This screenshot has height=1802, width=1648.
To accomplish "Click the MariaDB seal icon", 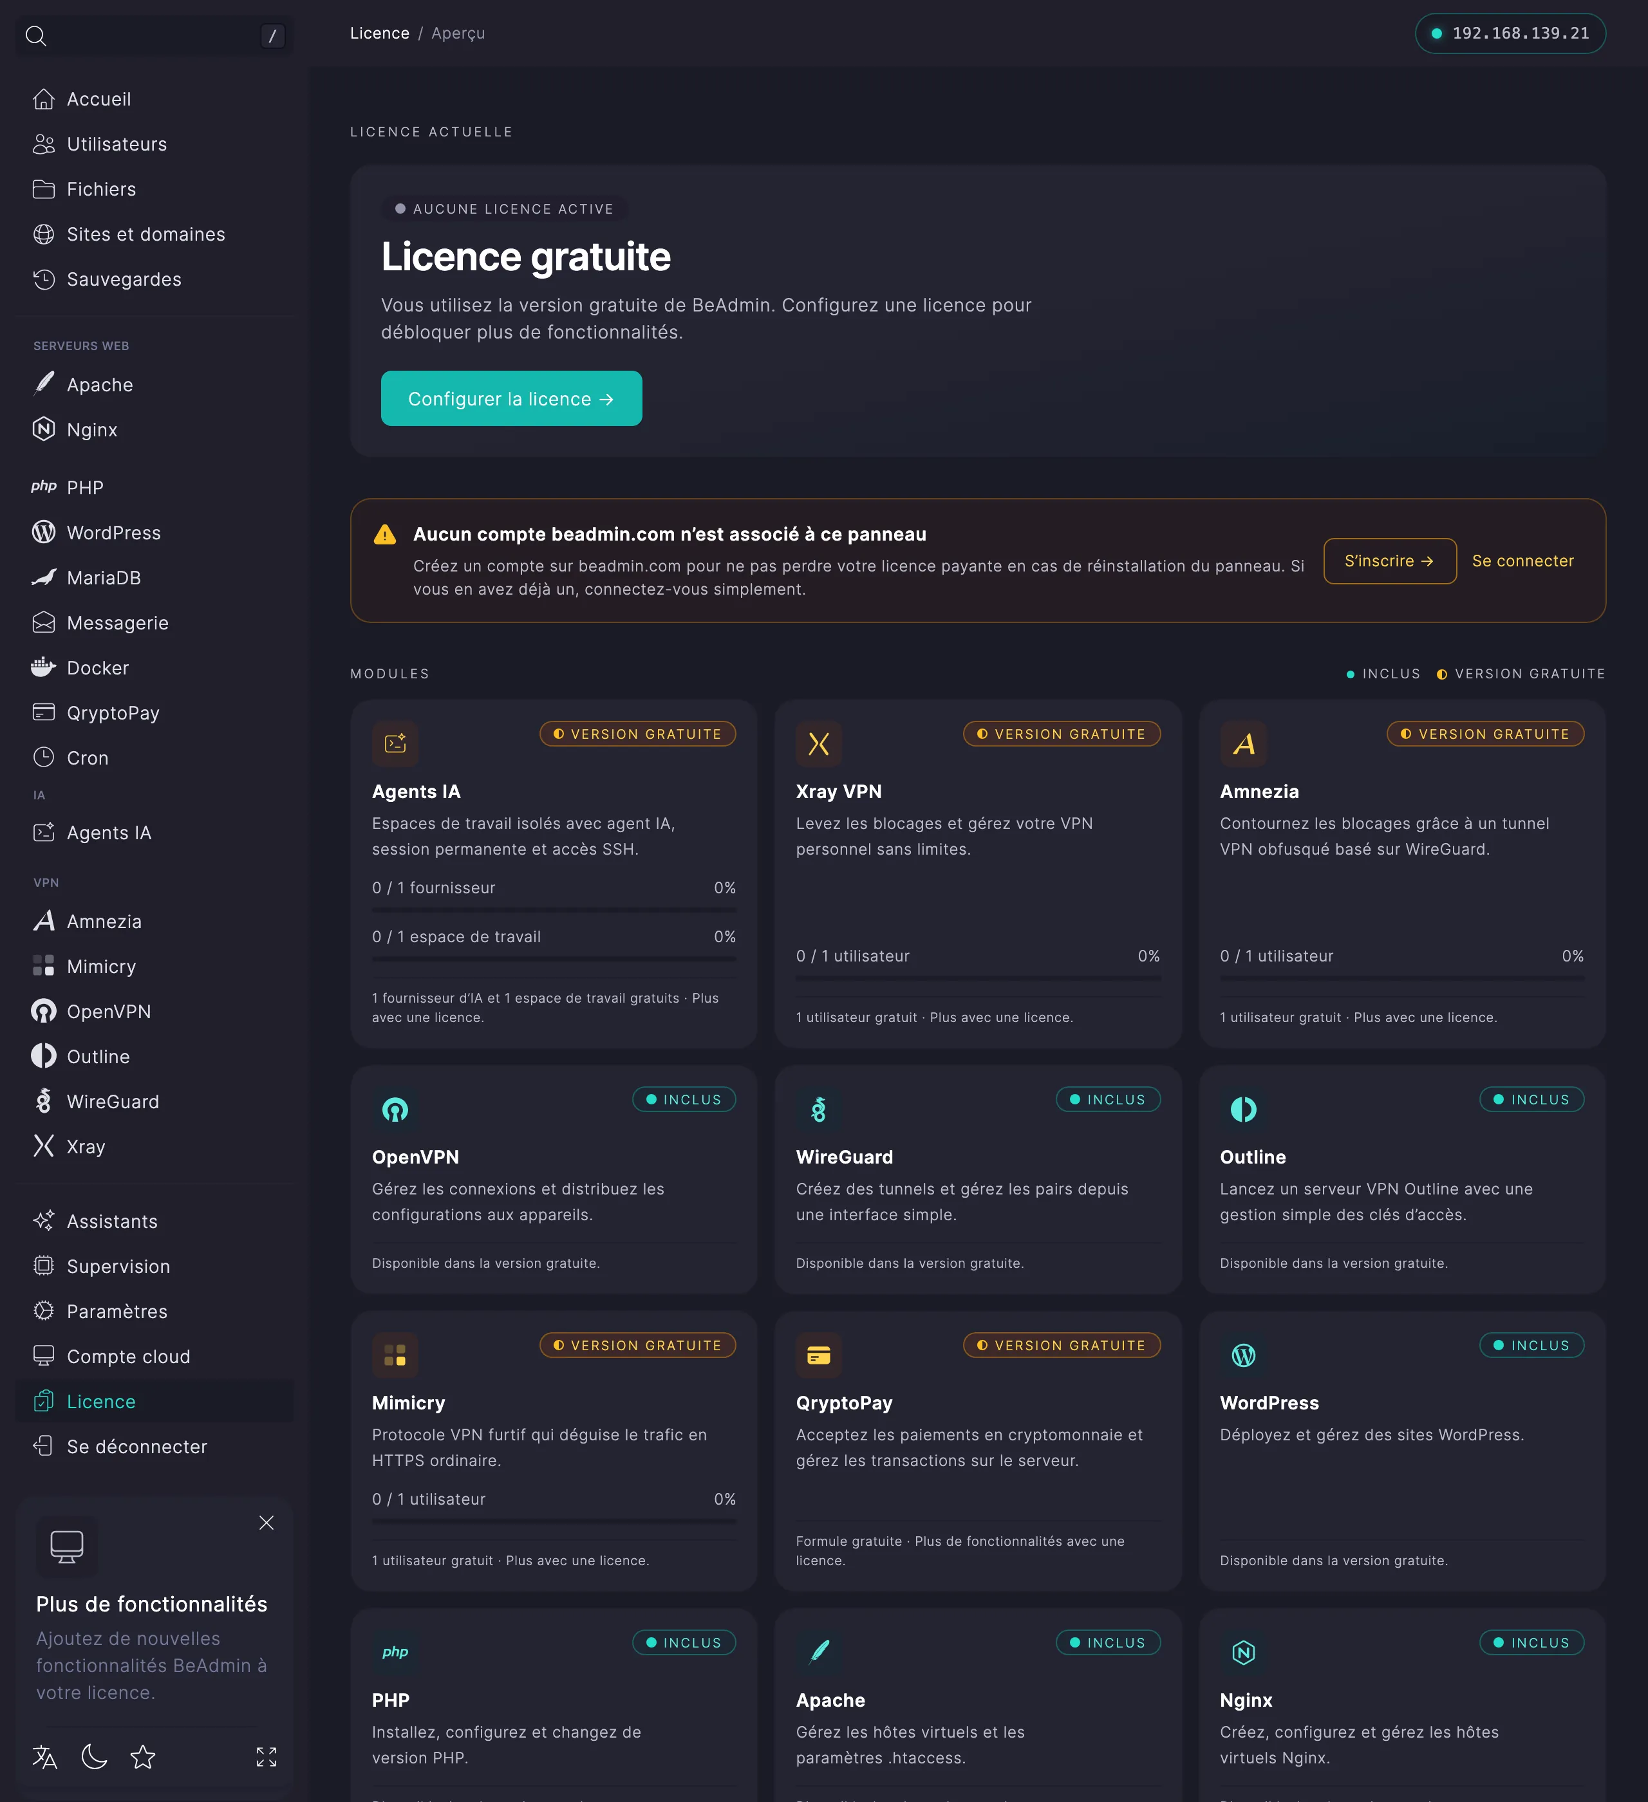I will pos(44,577).
